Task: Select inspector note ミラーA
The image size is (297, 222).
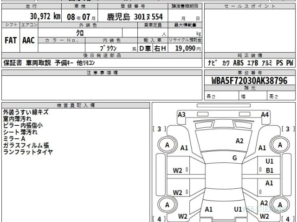Action: point(14,139)
